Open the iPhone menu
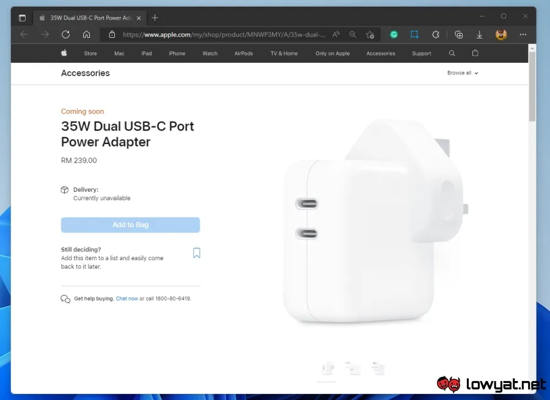The width and height of the screenshot is (550, 400). (x=177, y=53)
